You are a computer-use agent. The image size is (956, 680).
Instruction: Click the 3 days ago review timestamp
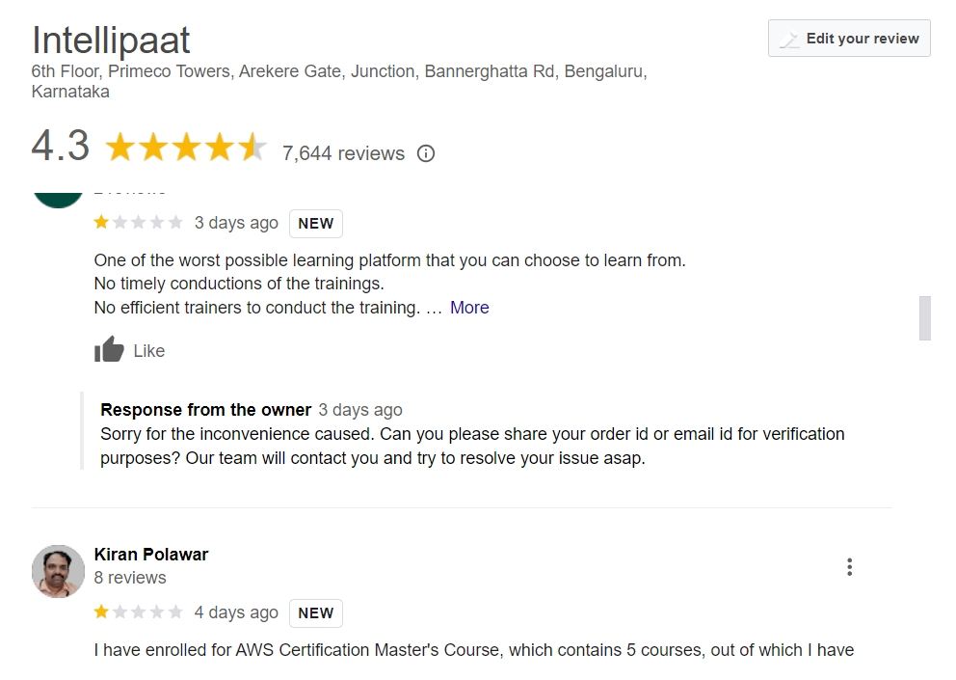236,222
